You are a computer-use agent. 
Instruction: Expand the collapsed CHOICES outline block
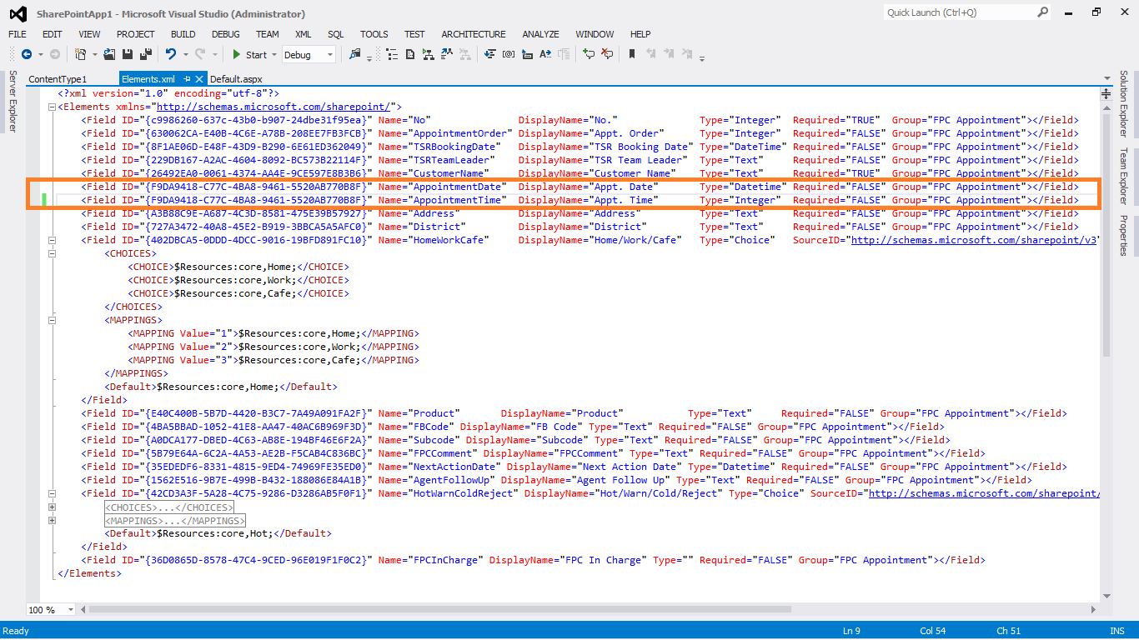coord(52,507)
